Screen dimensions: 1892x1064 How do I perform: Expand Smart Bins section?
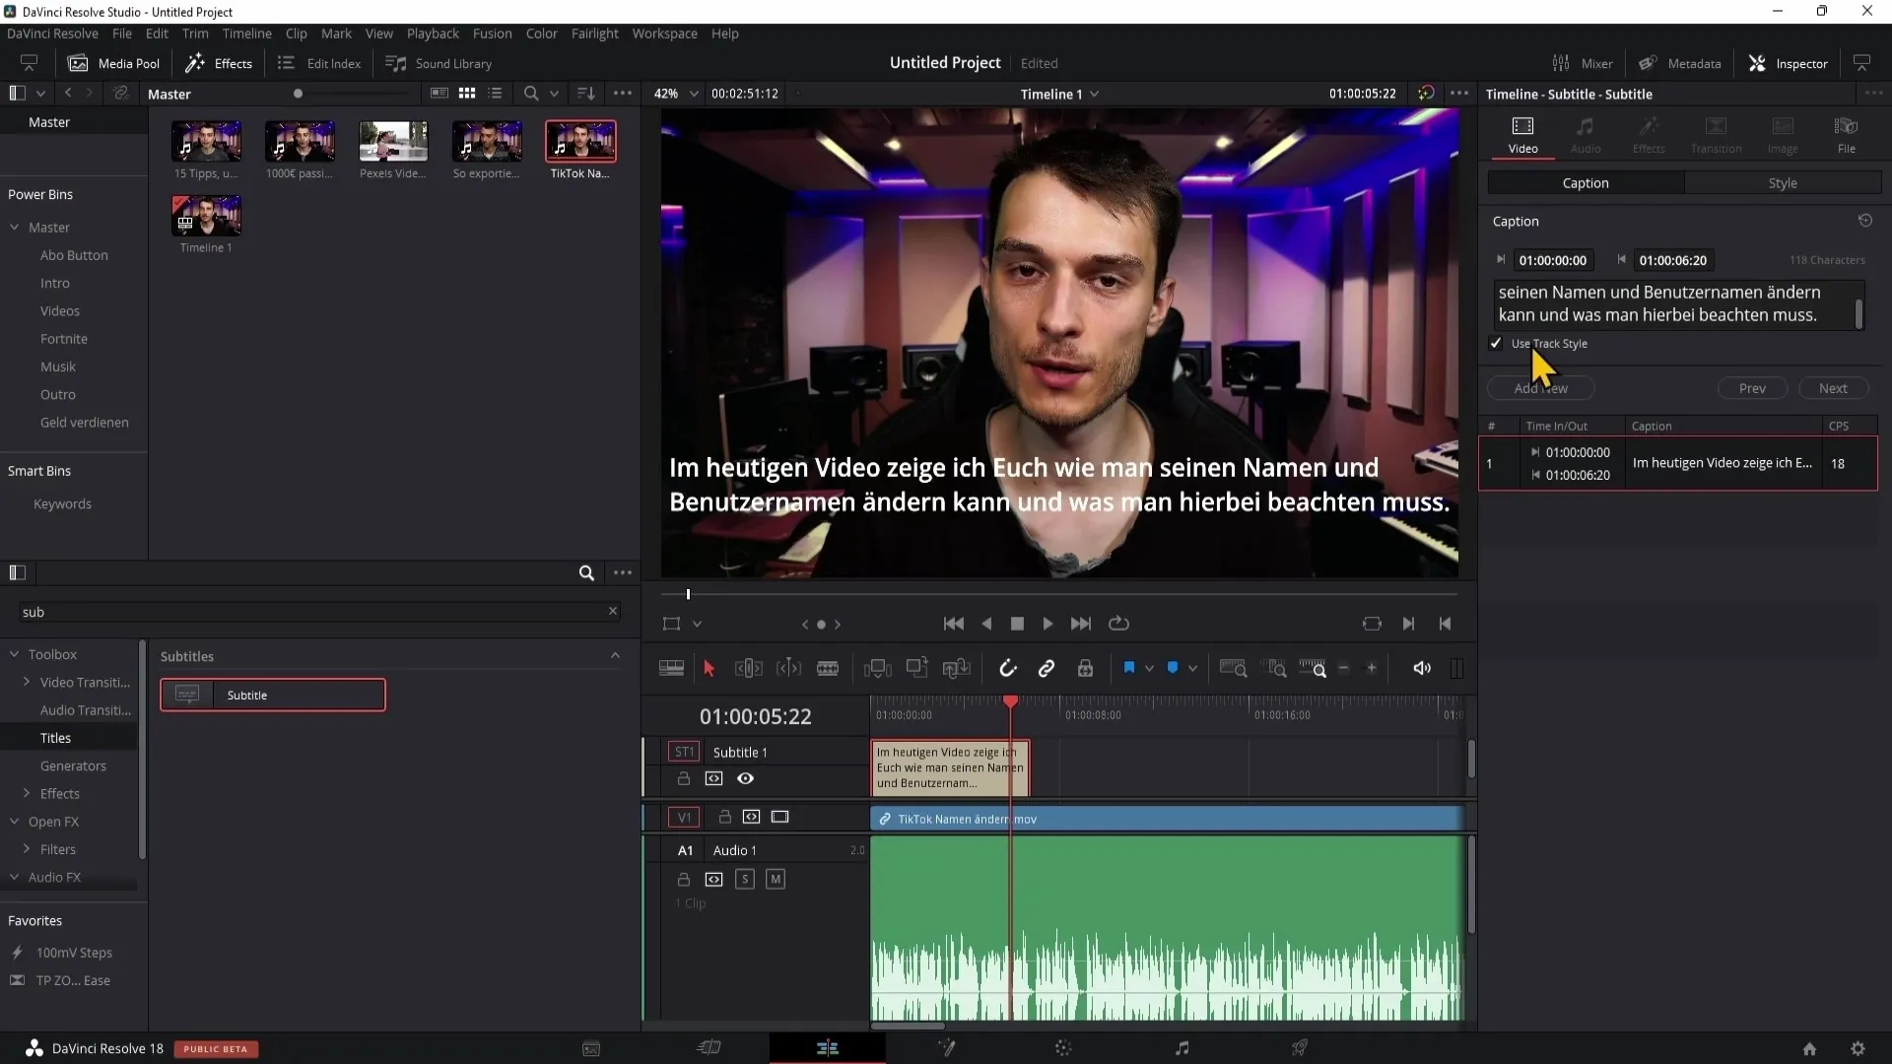click(x=39, y=470)
